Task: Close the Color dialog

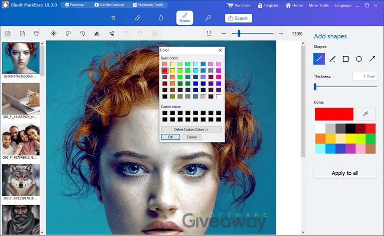Action: (220, 50)
